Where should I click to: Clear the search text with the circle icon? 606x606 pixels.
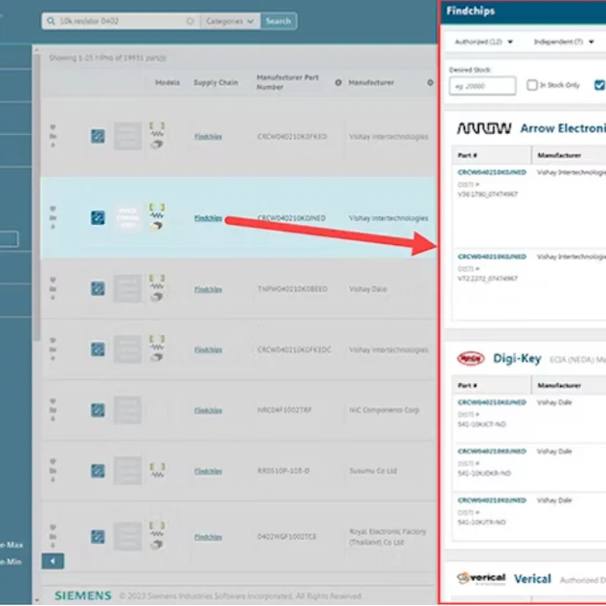tap(190, 21)
